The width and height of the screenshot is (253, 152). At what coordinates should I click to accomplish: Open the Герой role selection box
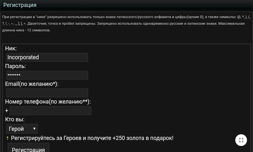(22, 129)
